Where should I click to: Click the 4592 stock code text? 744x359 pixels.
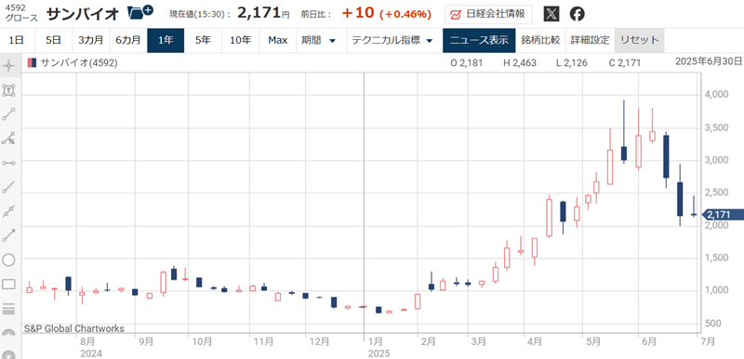15,7
